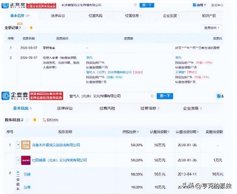
Task: Click the 变更后 column header
Action: (x=217, y=38)
